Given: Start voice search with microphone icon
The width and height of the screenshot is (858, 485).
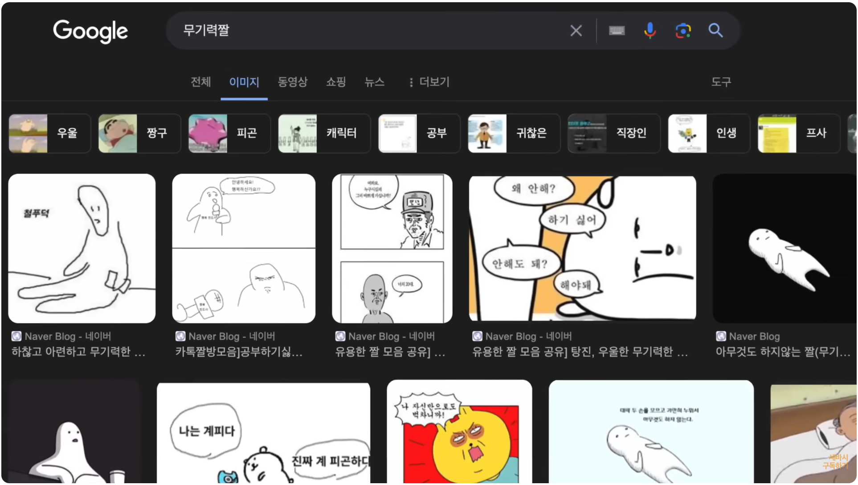Looking at the screenshot, I should tap(650, 30).
